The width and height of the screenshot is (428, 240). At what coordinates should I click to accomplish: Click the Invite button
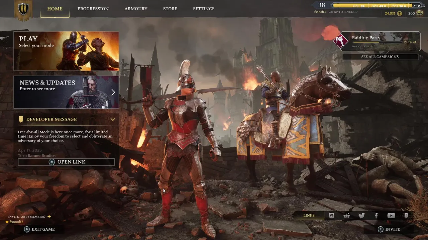[388, 229]
